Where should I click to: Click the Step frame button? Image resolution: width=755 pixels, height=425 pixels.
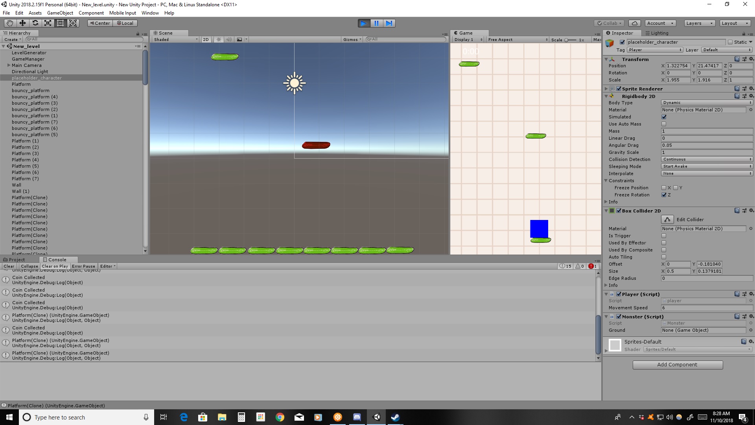pyautogui.click(x=389, y=23)
